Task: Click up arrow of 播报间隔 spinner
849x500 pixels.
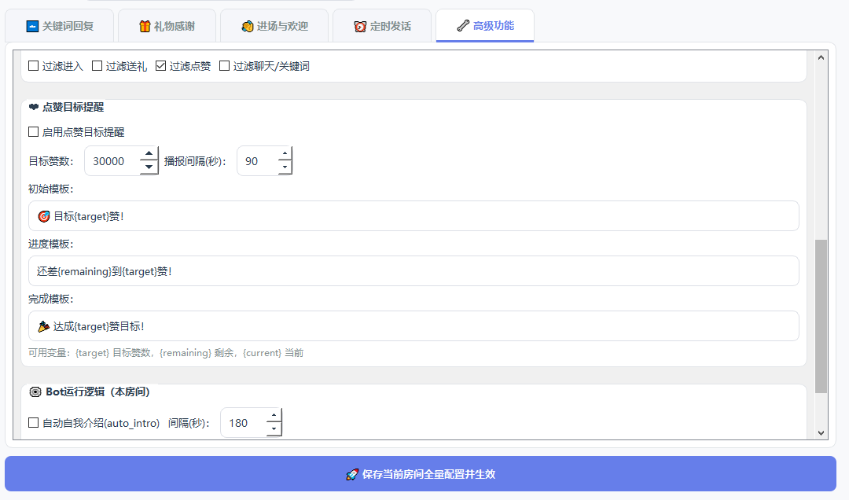Action: tap(284, 155)
